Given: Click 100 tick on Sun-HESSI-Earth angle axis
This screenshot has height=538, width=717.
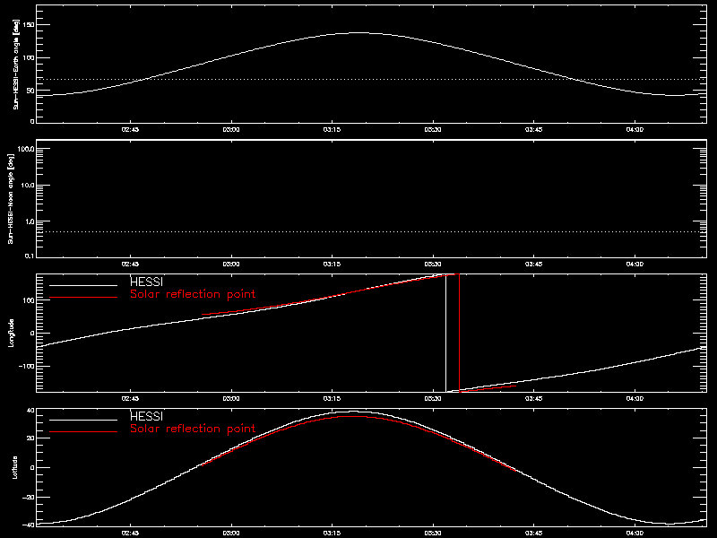Looking at the screenshot, I should pos(29,57).
